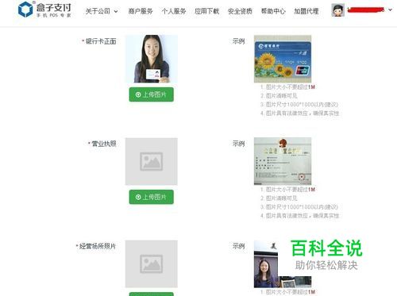Open the 关于公司 menu
Screen dimensions: 397x296
98,11
